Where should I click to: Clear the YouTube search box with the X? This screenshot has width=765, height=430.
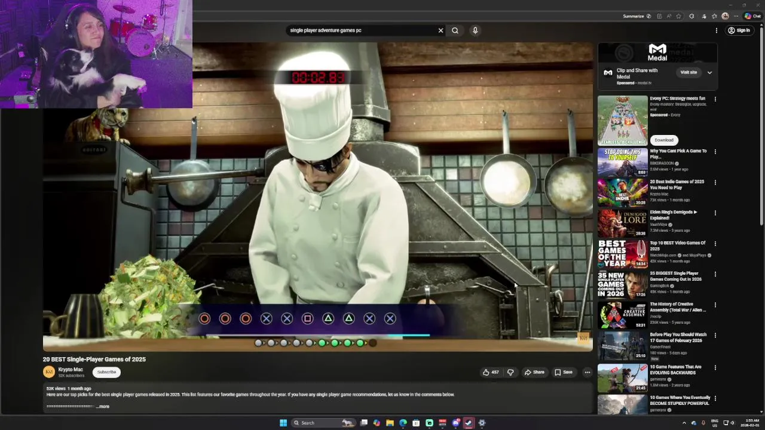(x=440, y=30)
